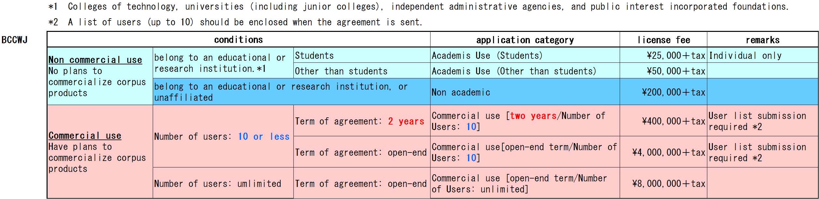
Task: Click the "Academis Use (Other than students)" cell
Action: point(514,71)
